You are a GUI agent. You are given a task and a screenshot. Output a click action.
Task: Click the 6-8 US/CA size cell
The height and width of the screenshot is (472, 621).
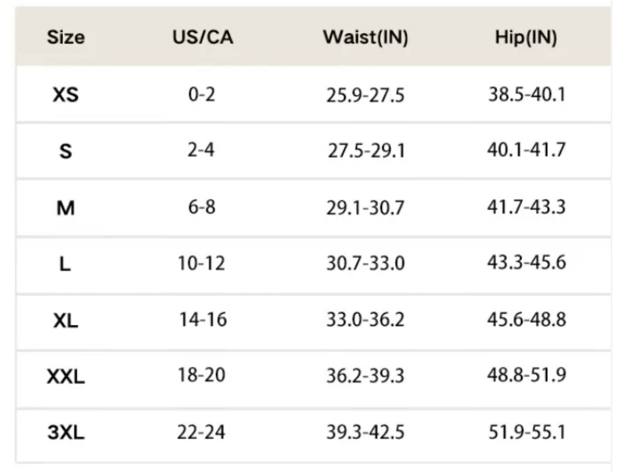pos(202,207)
